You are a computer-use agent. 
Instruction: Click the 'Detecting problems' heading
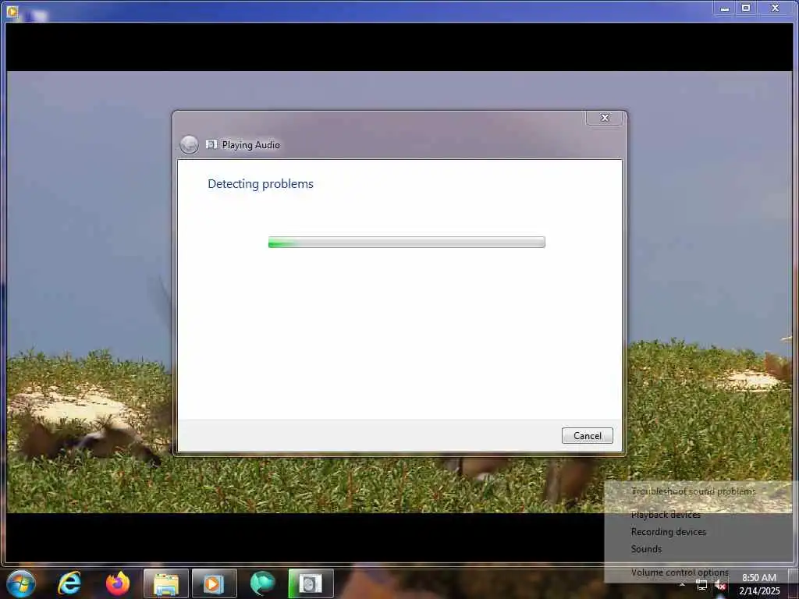click(261, 184)
